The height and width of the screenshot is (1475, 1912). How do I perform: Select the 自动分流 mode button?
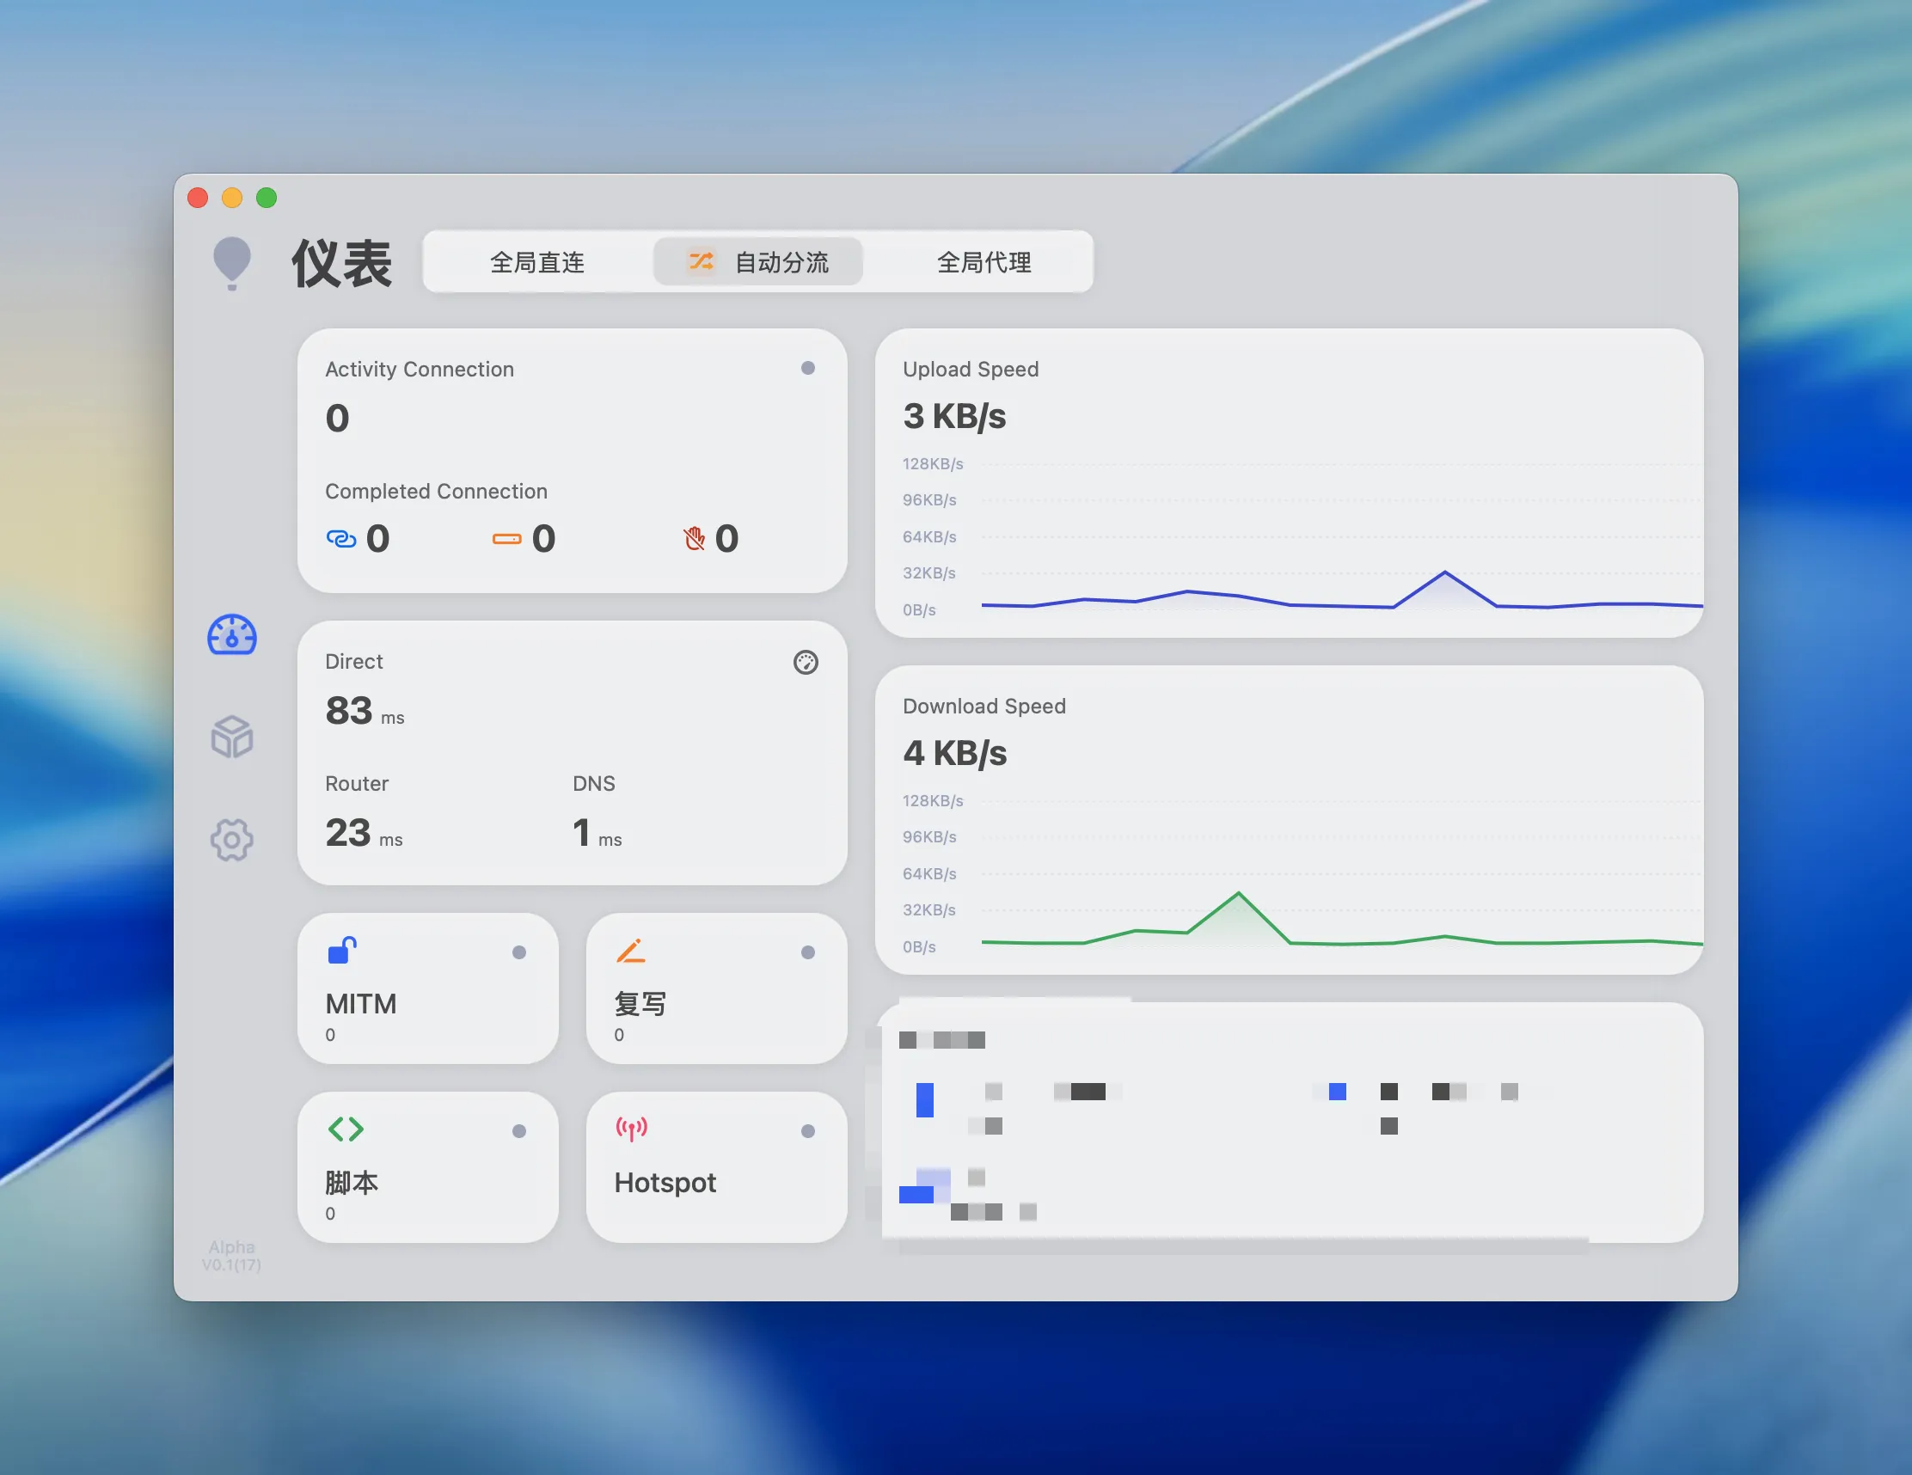[x=758, y=262]
